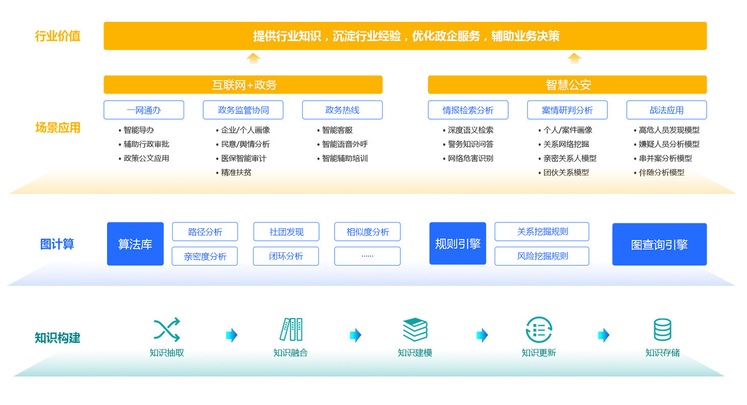The height and width of the screenshot is (405, 747).
Task: Click the blue arrow after 知识抽取
Action: [232, 335]
